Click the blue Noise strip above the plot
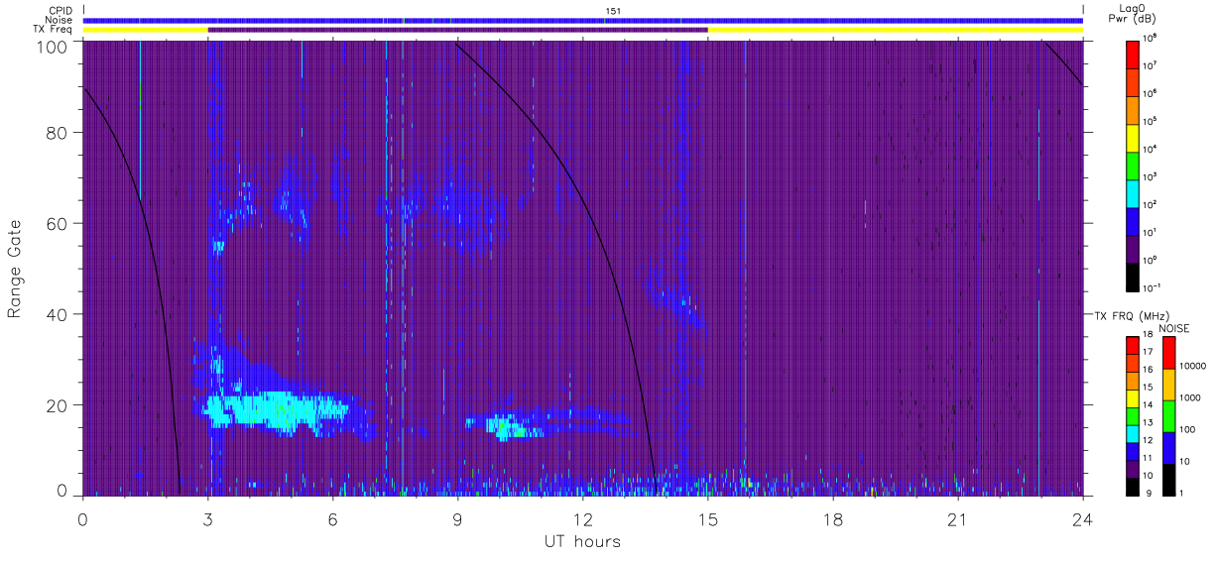This screenshot has height=562, width=1218. point(583,20)
